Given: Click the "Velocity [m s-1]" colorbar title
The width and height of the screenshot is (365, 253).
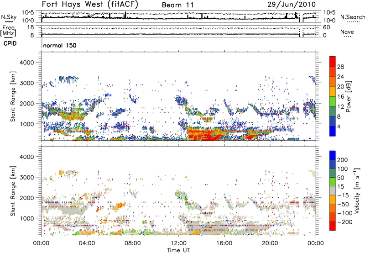Looking at the screenshot, I should 356,190.
